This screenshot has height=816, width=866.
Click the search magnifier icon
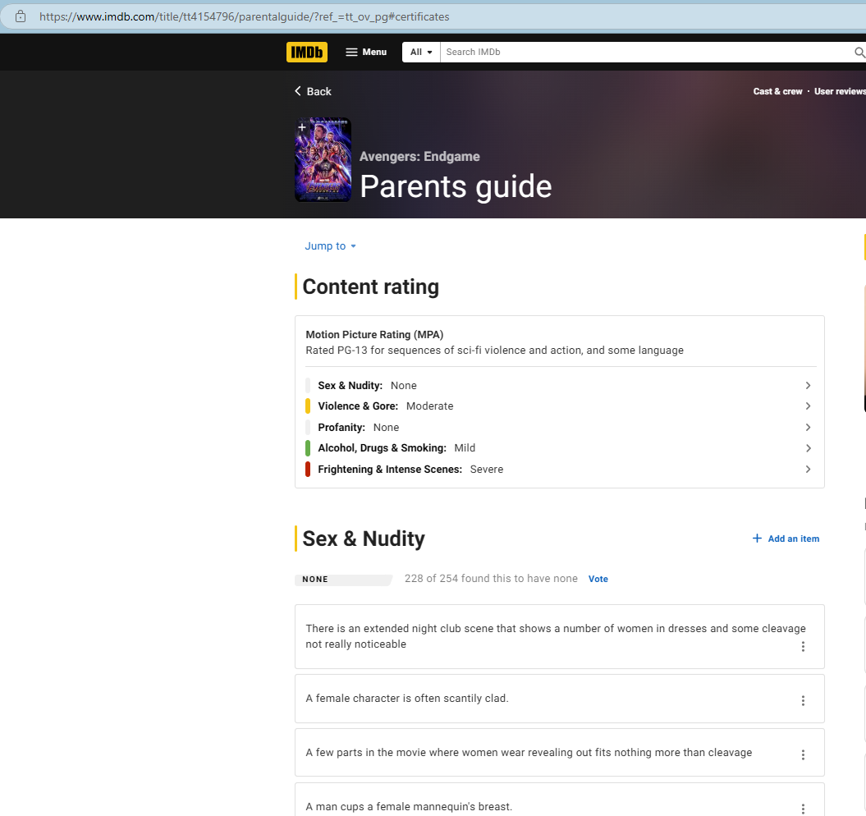point(859,53)
